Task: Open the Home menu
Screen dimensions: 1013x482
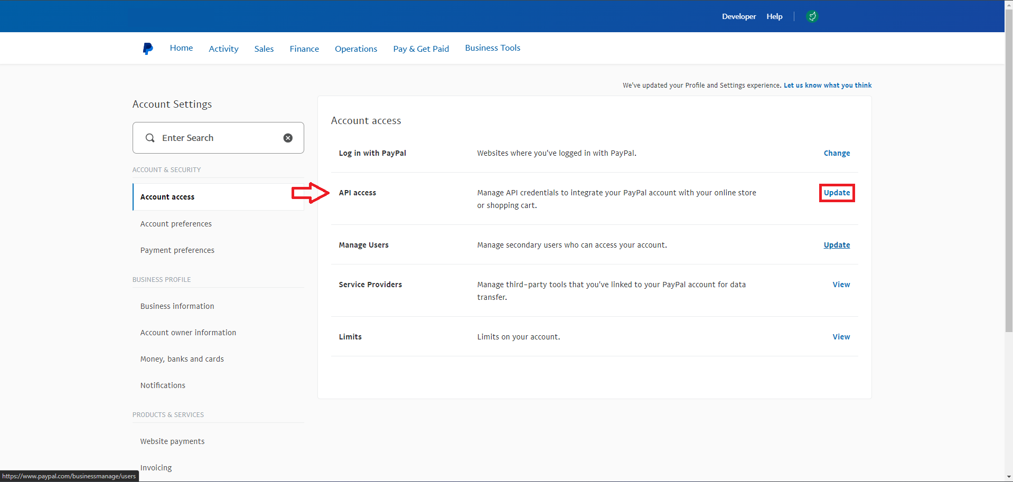Action: [x=181, y=48]
